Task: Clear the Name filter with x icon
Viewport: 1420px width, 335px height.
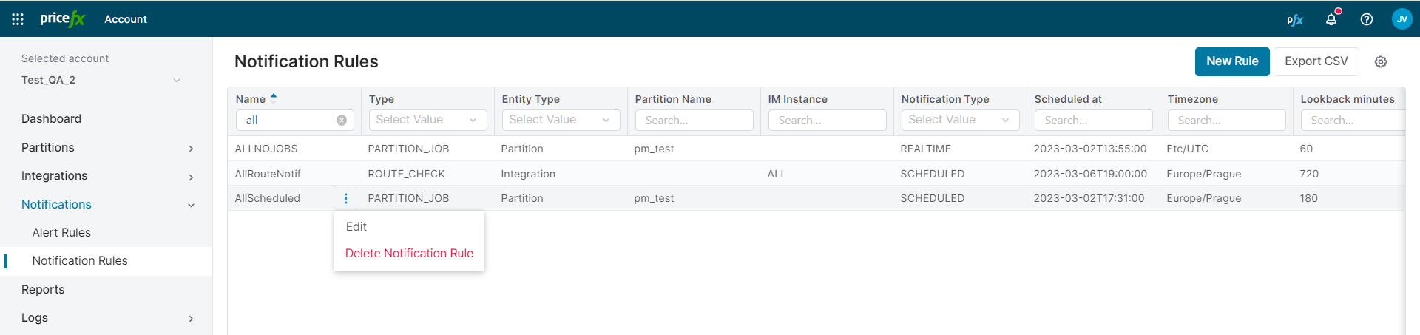Action: (342, 121)
